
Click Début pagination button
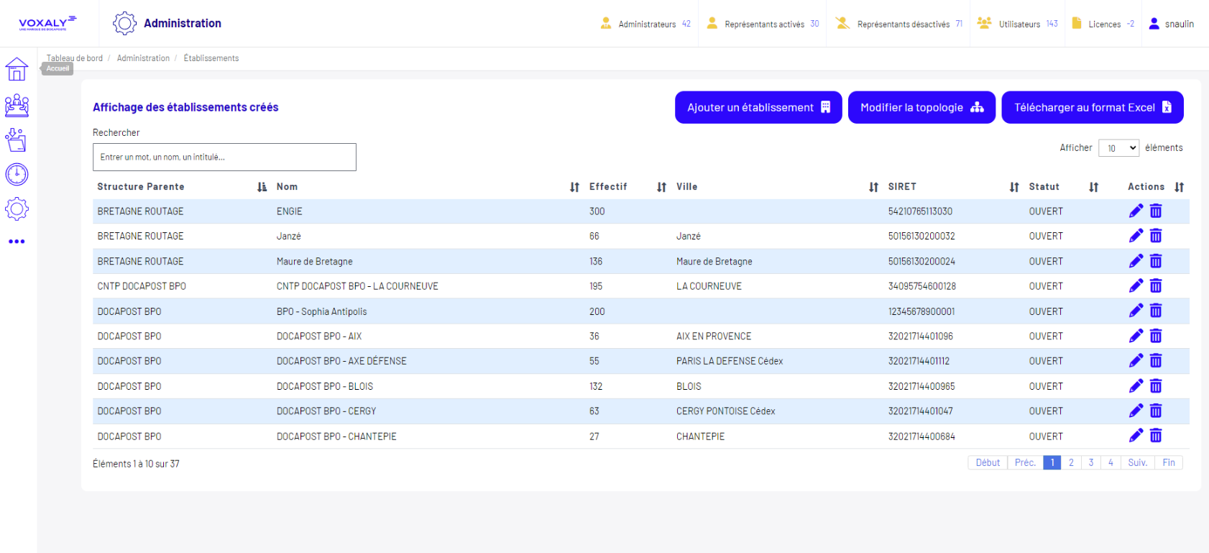pos(988,462)
